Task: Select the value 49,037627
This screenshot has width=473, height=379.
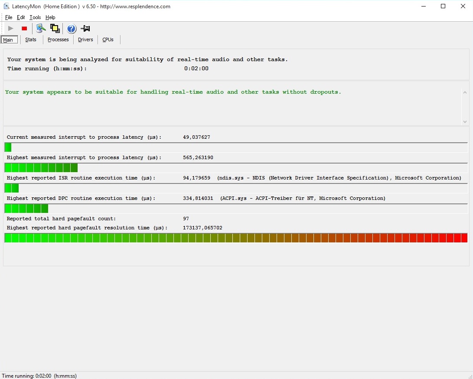Action: click(196, 137)
